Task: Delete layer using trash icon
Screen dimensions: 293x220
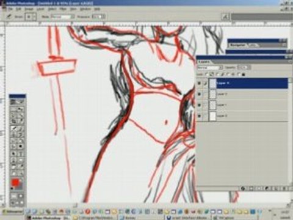Action: point(285,188)
